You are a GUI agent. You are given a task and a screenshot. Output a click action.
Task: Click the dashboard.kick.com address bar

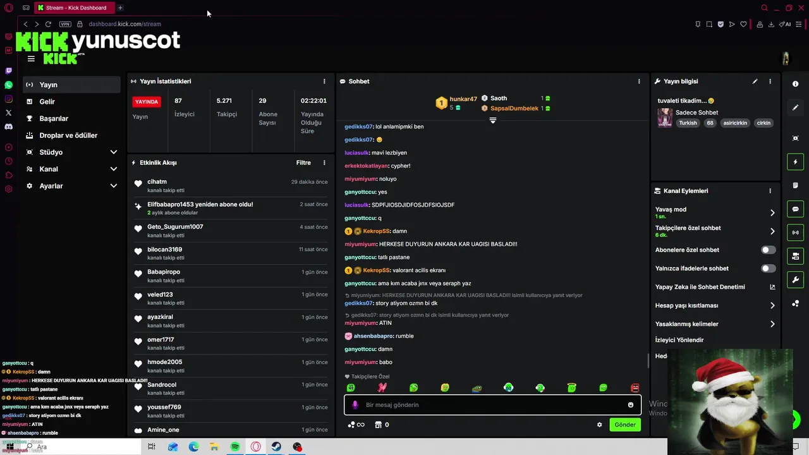(125, 24)
